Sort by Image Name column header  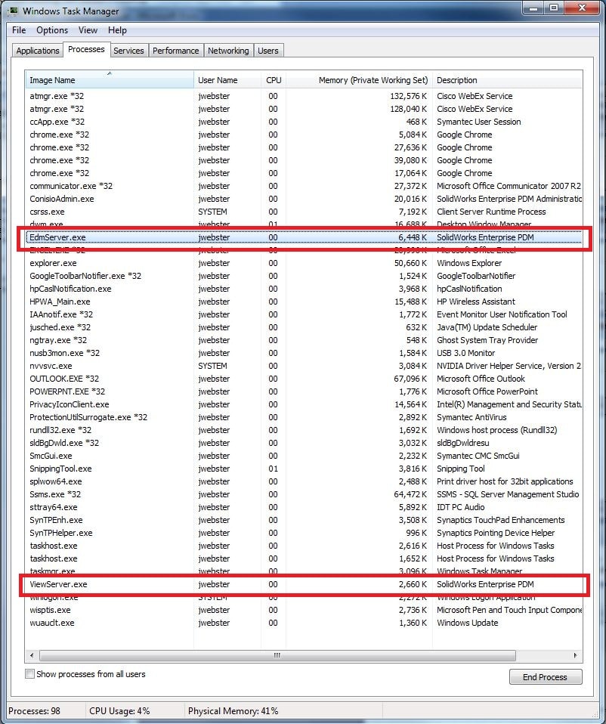[x=110, y=80]
